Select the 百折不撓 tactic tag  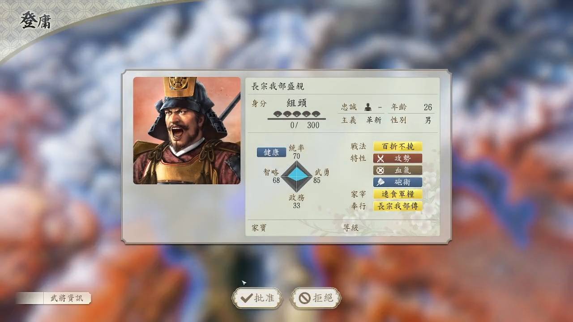[x=398, y=146]
